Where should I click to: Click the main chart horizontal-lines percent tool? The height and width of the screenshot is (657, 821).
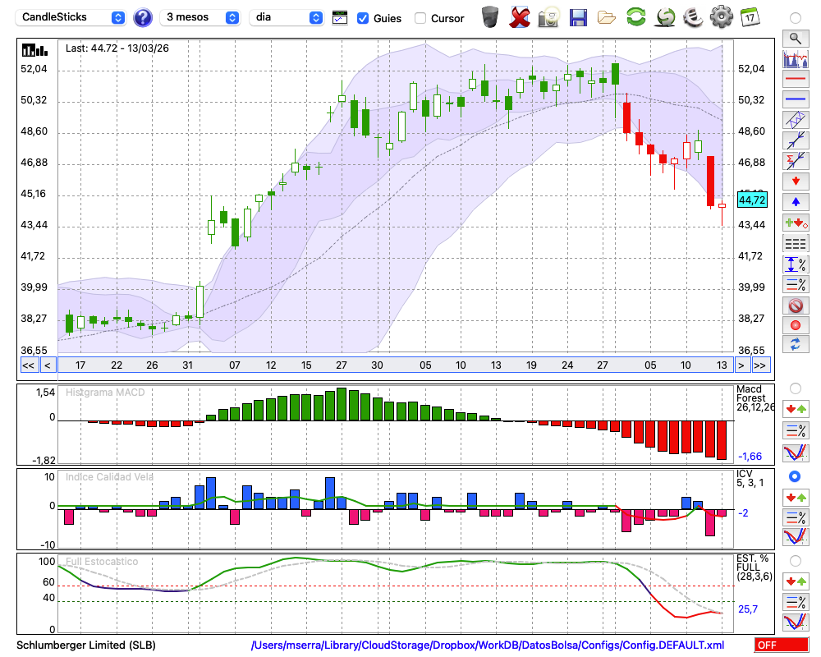pyautogui.click(x=796, y=284)
